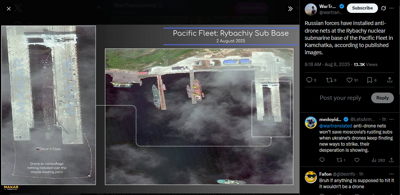Viewport: 400px width, 195px height.
Task: Focus the 'Post your reply' field
Action: pyautogui.click(x=340, y=98)
